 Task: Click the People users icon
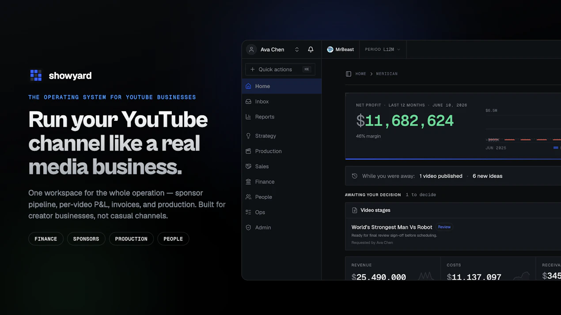[x=248, y=197]
